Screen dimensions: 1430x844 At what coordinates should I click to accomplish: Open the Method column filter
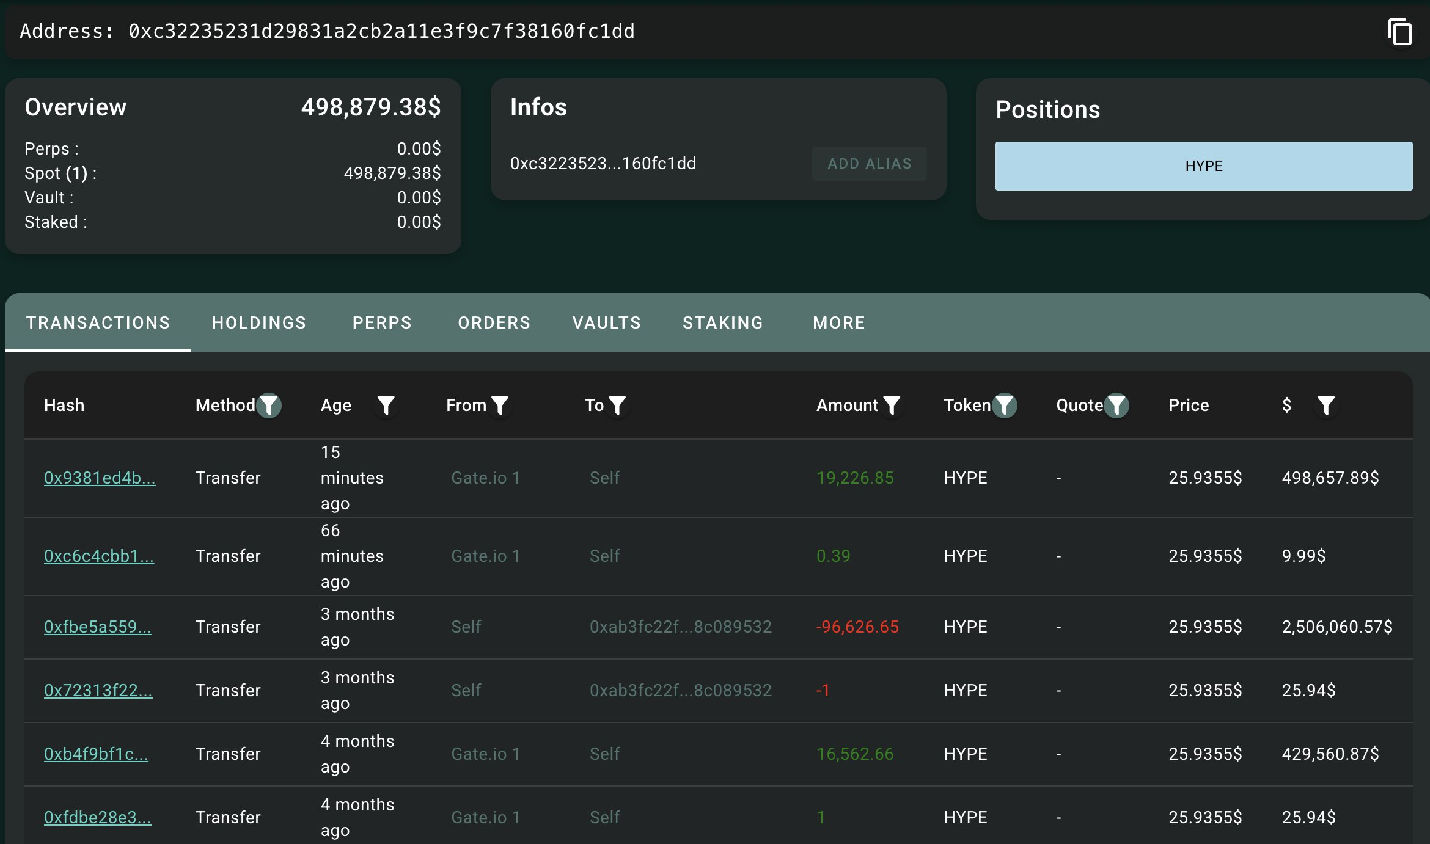point(269,406)
